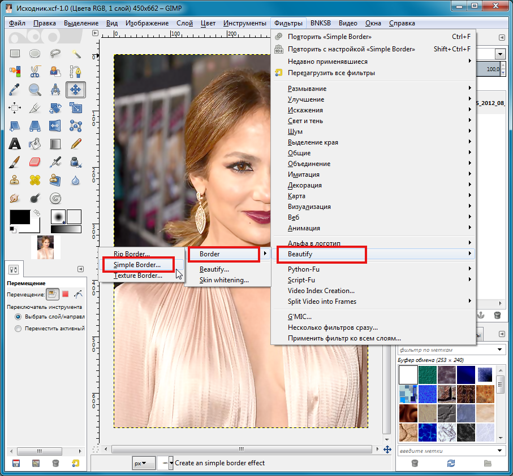Select the Dodge/Burn tool
This screenshot has width=513, height=476.
35,198
